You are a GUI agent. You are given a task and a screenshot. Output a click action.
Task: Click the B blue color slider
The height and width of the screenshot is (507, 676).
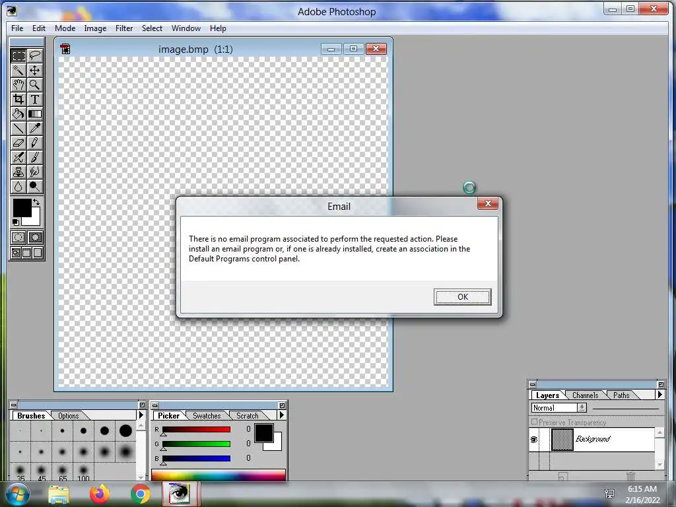(196, 458)
